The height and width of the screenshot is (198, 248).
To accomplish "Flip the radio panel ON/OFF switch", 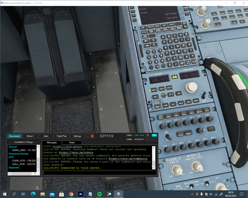I will [204, 96].
